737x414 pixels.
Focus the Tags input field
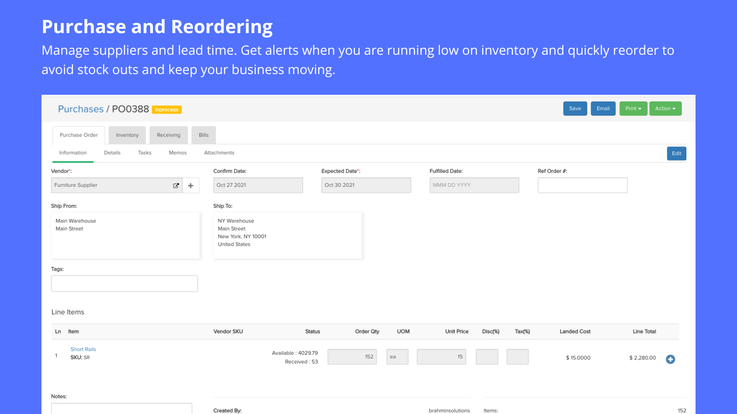pos(124,284)
